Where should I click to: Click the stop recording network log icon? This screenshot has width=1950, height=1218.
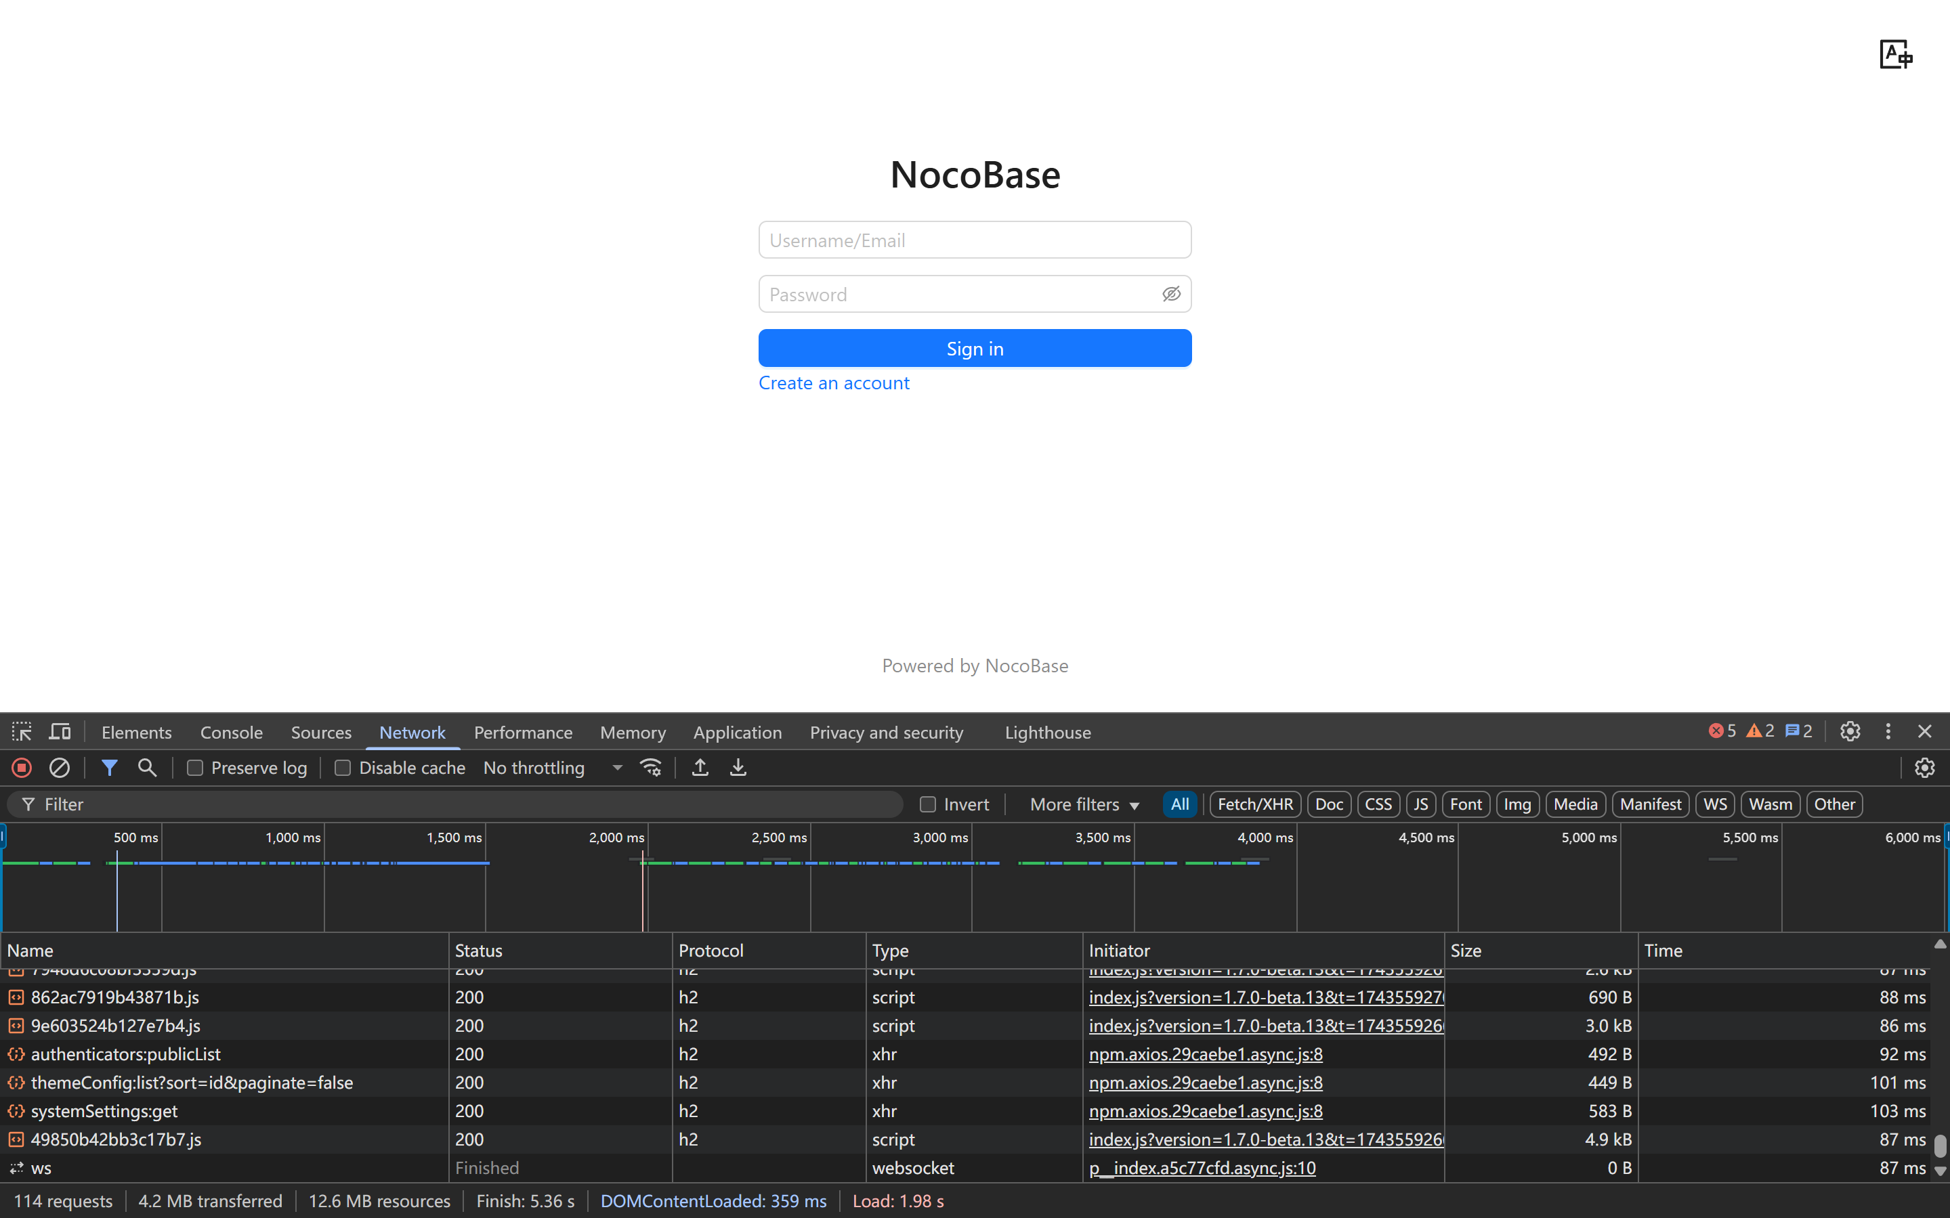pyautogui.click(x=22, y=768)
